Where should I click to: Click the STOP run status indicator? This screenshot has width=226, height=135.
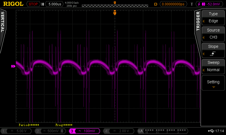click(33, 4)
